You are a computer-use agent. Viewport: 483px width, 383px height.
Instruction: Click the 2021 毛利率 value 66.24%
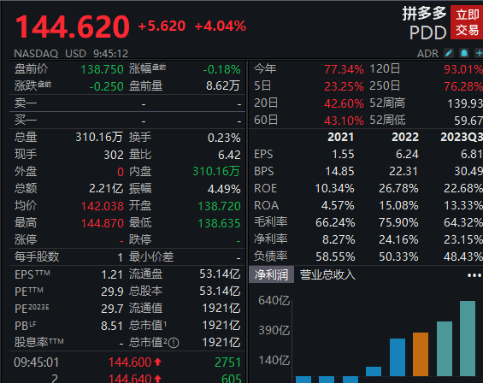click(335, 222)
